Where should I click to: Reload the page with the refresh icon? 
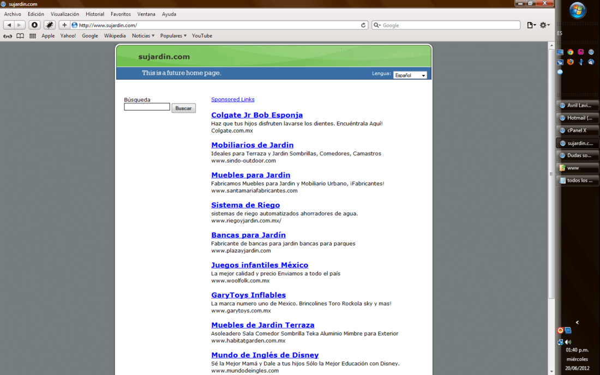coord(363,25)
